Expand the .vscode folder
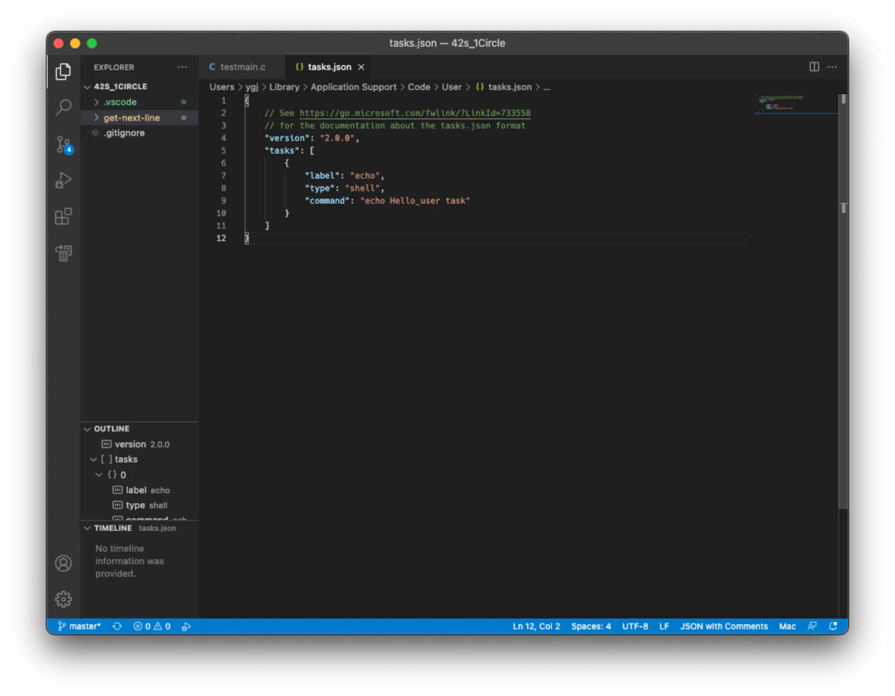Viewport: 895px width, 696px height. pos(120,102)
